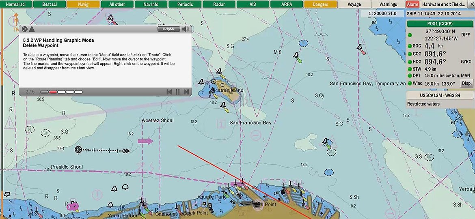Toggle the Dangers display layer
The width and height of the screenshot is (475, 219).
320,4
